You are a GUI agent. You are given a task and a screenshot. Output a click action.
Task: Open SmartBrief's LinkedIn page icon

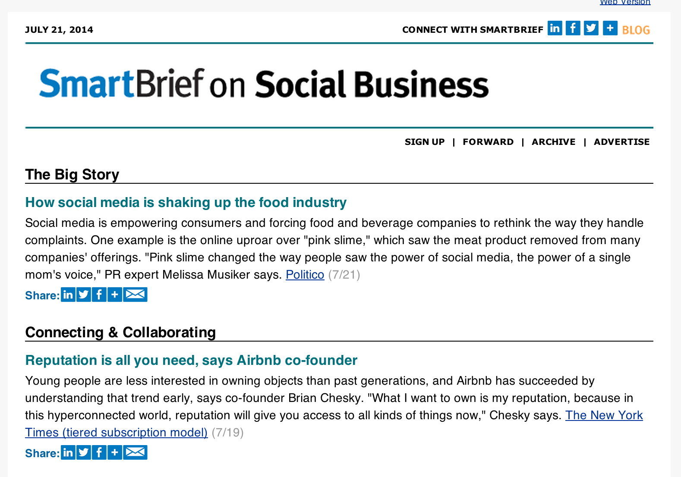pyautogui.click(x=555, y=28)
